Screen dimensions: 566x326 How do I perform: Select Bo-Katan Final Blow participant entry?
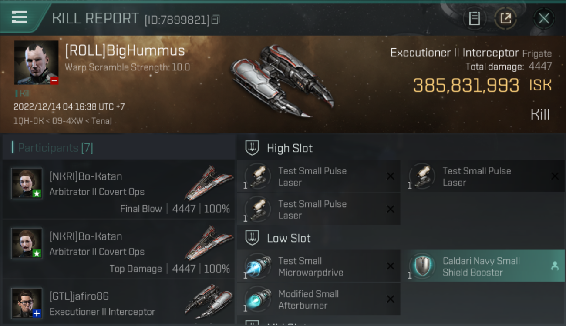(x=118, y=190)
